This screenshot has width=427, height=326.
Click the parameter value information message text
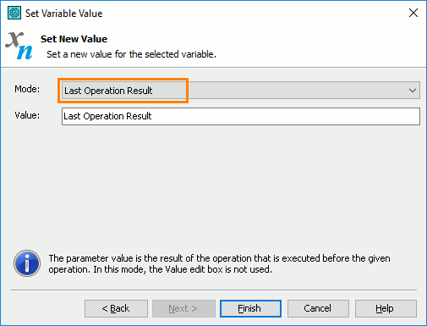coord(219,263)
